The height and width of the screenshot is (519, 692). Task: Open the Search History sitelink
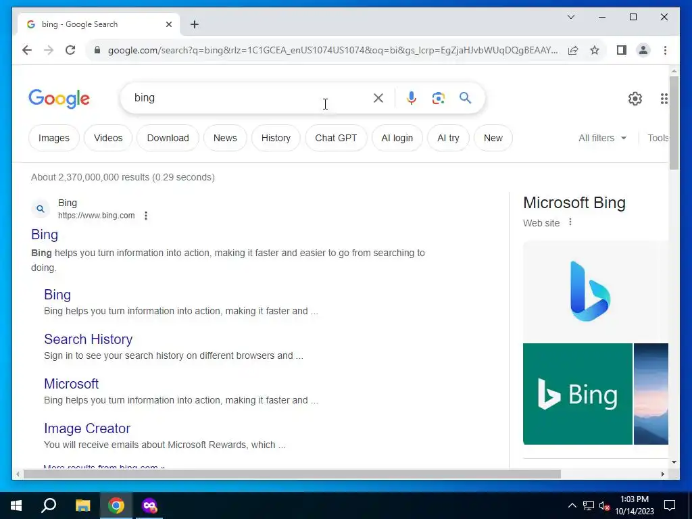[x=89, y=339]
